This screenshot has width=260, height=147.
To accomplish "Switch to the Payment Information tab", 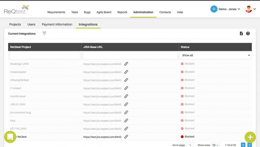I will coord(57,24).
